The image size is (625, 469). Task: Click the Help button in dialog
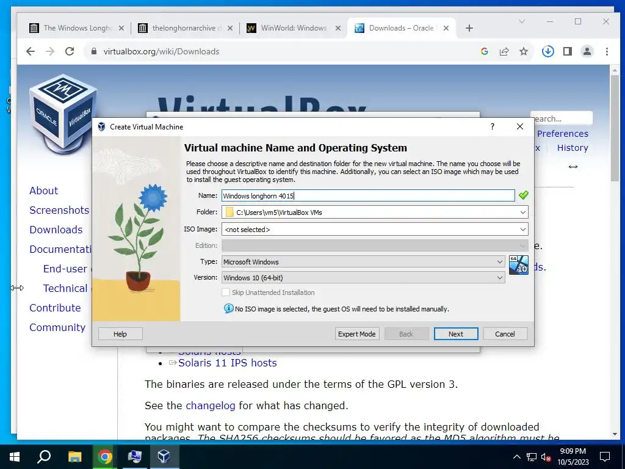(120, 334)
